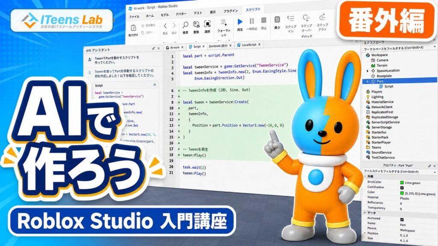
Task: Select the スクリプト ribbon tab
Action: [253, 9]
